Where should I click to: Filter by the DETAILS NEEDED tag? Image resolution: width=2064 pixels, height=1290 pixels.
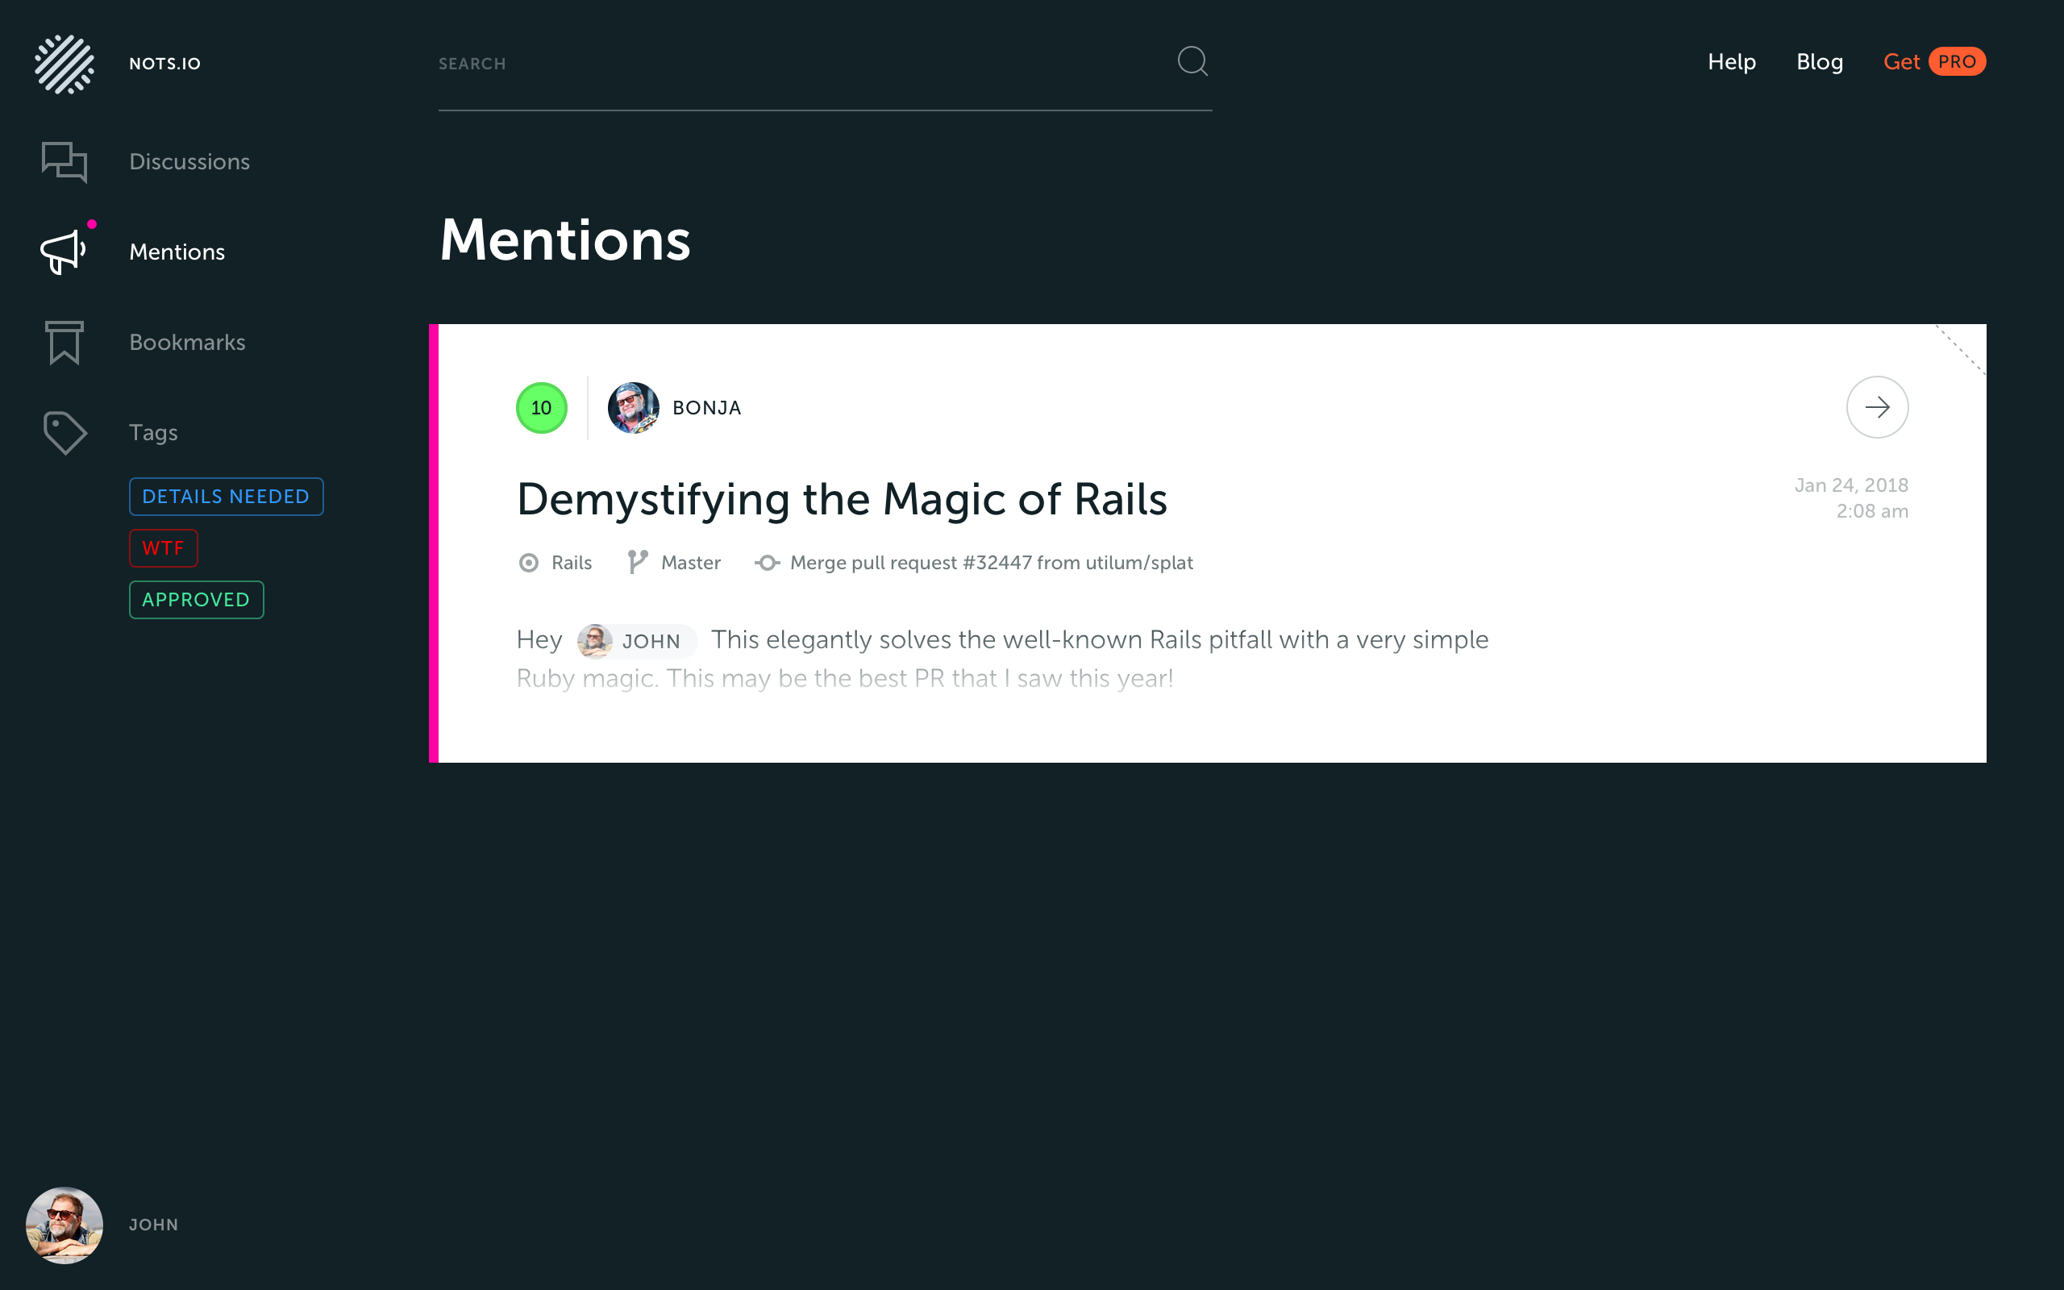(x=226, y=497)
